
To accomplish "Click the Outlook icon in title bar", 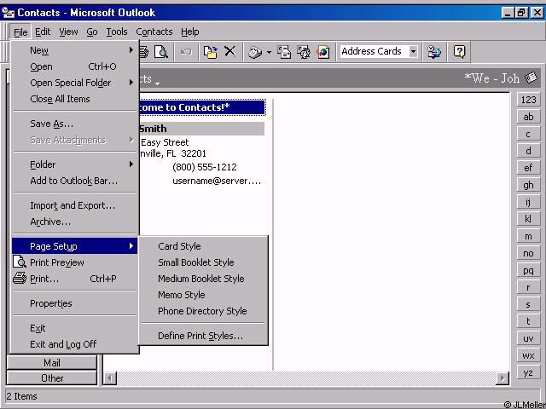I will coord(9,13).
